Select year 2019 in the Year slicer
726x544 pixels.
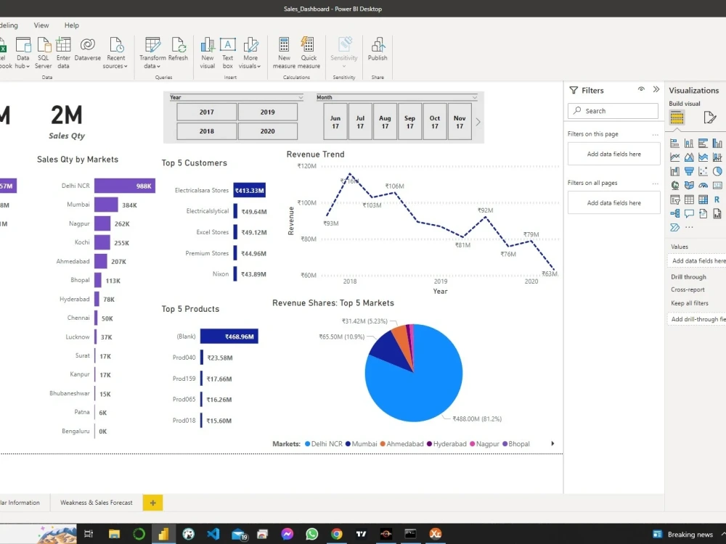pos(268,112)
